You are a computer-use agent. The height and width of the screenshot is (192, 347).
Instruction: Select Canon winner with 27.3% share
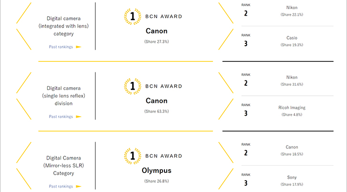pyautogui.click(x=156, y=31)
